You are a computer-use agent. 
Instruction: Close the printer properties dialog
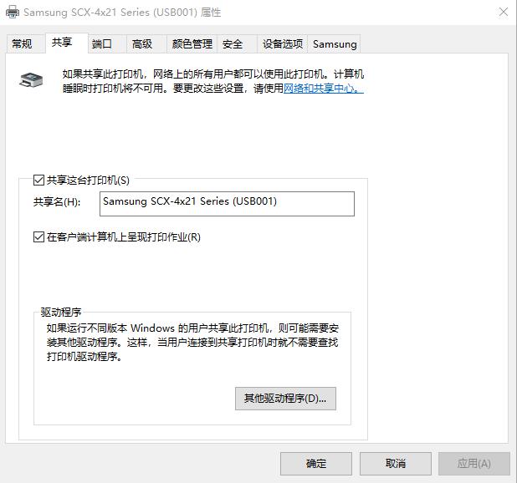pyautogui.click(x=503, y=13)
